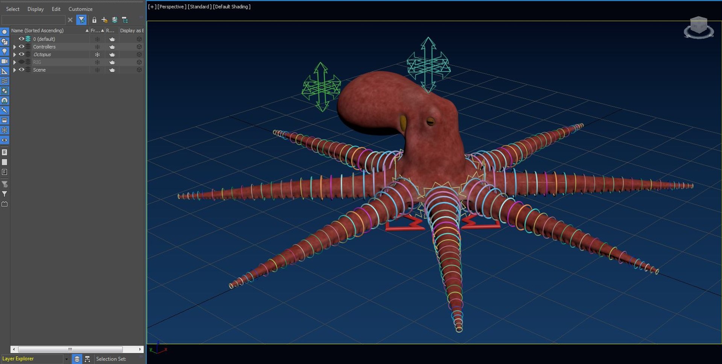Hide the Controllers layer via eye icon
Image resolution: width=722 pixels, height=364 pixels.
21,47
